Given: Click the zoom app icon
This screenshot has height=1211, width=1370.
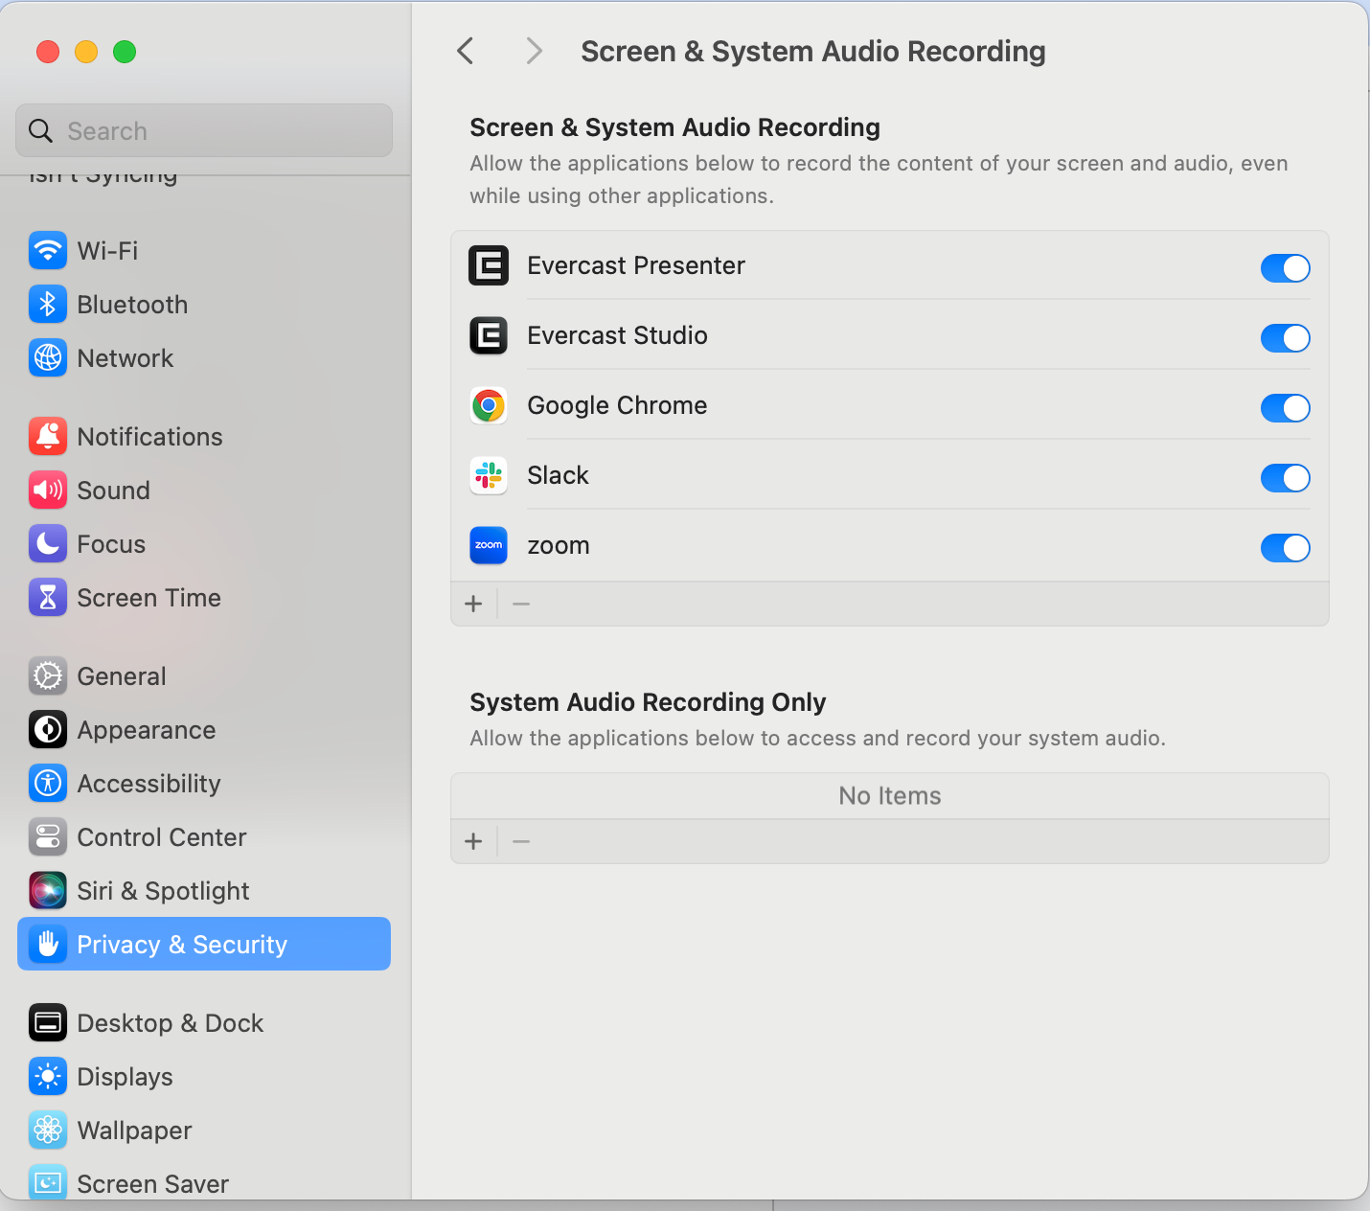Looking at the screenshot, I should pos(489,545).
